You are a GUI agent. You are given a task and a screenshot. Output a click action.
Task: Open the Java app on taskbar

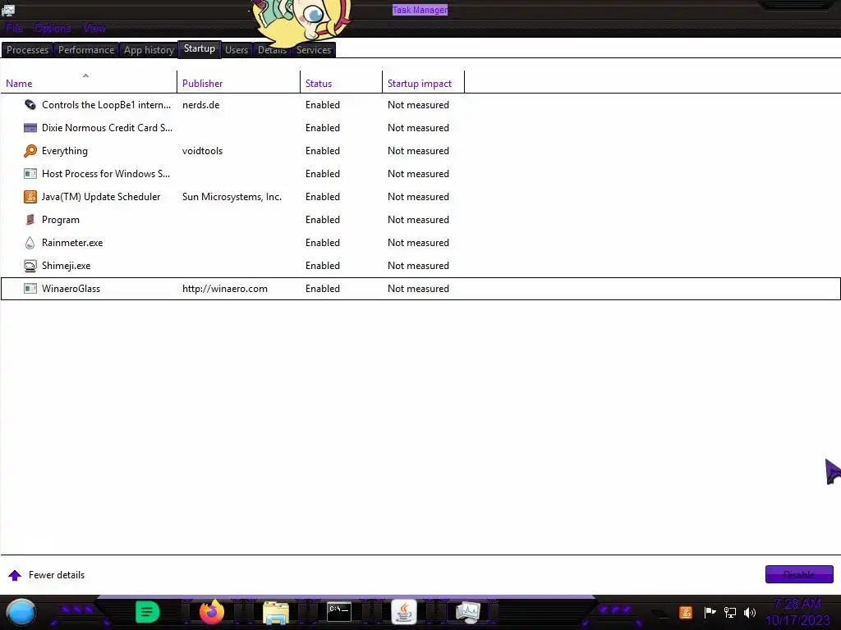coord(404,612)
